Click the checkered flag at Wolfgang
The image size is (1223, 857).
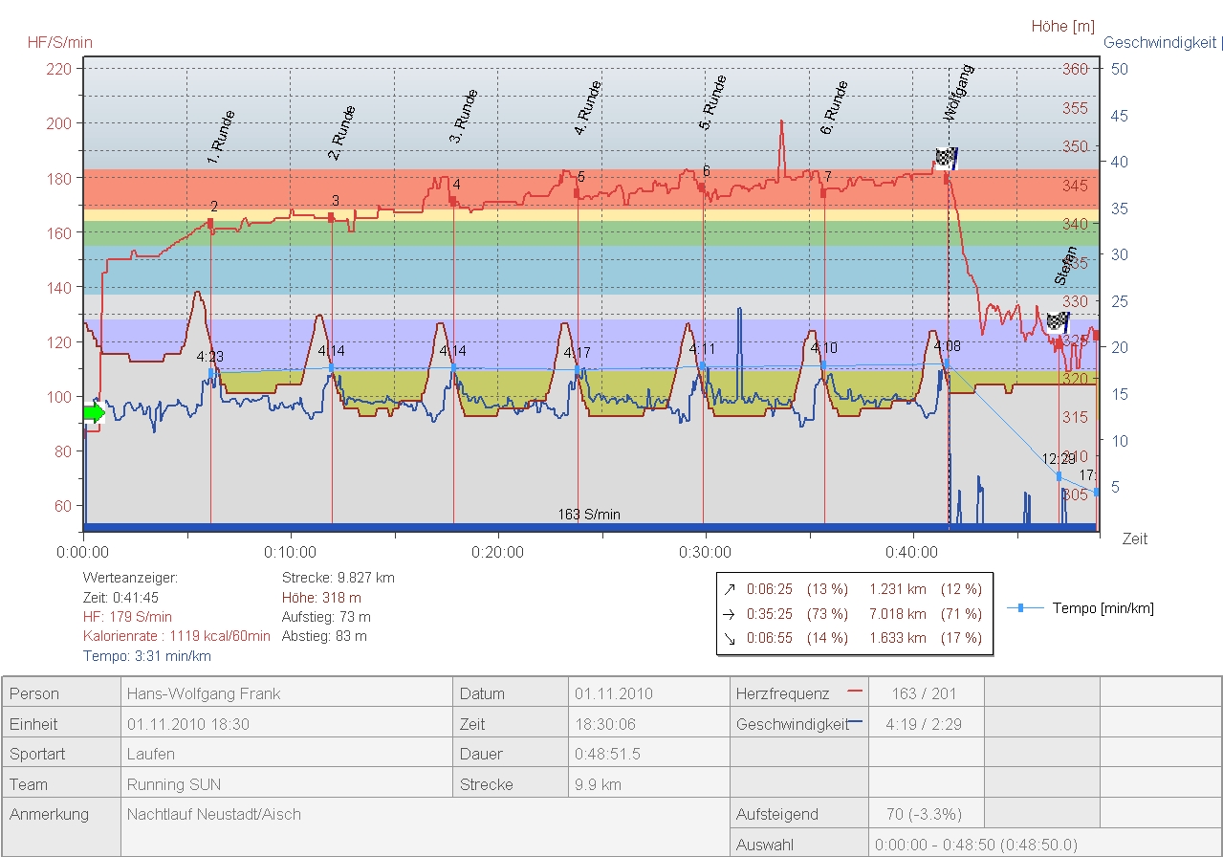(946, 159)
